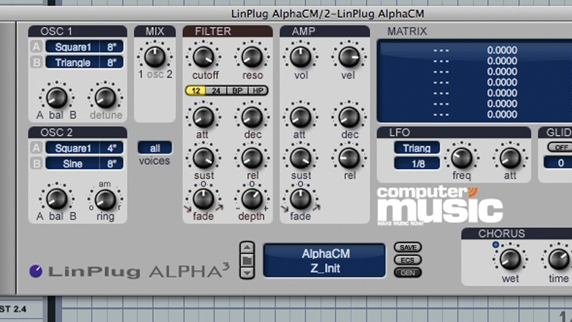Select 24 dB filter mode
The width and height of the screenshot is (572, 322).
pyautogui.click(x=216, y=90)
